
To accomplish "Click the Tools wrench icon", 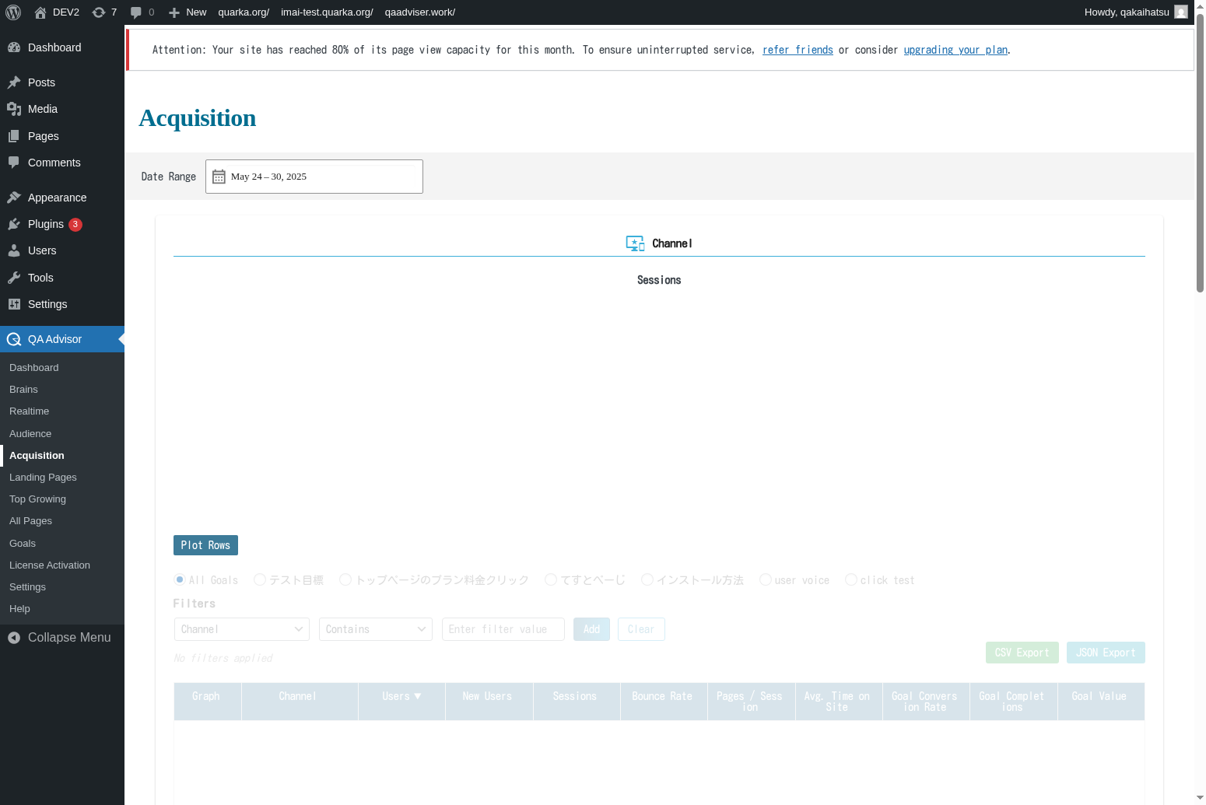I will point(14,278).
